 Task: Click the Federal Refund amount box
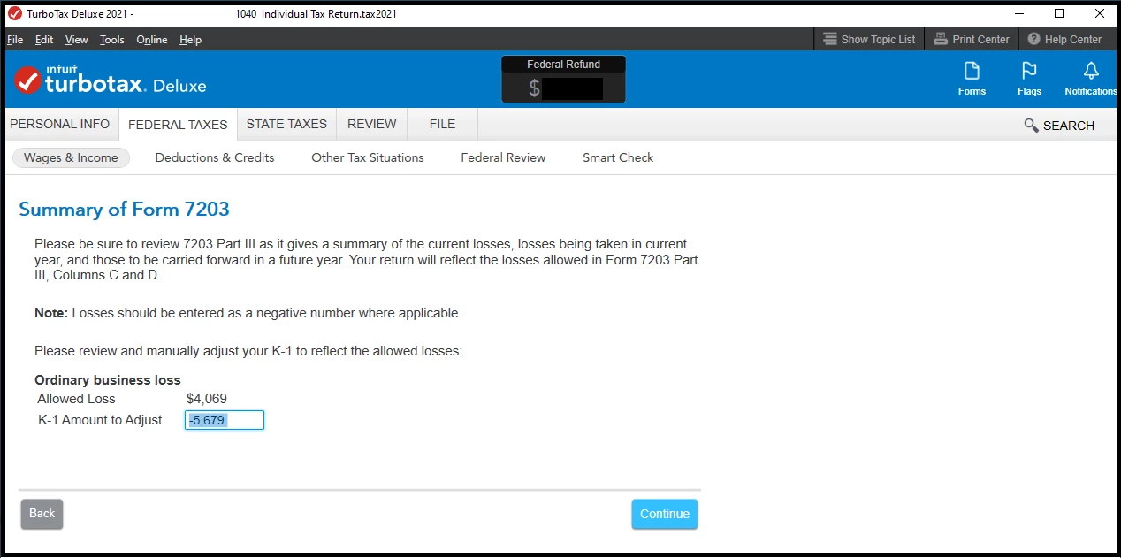tap(564, 88)
